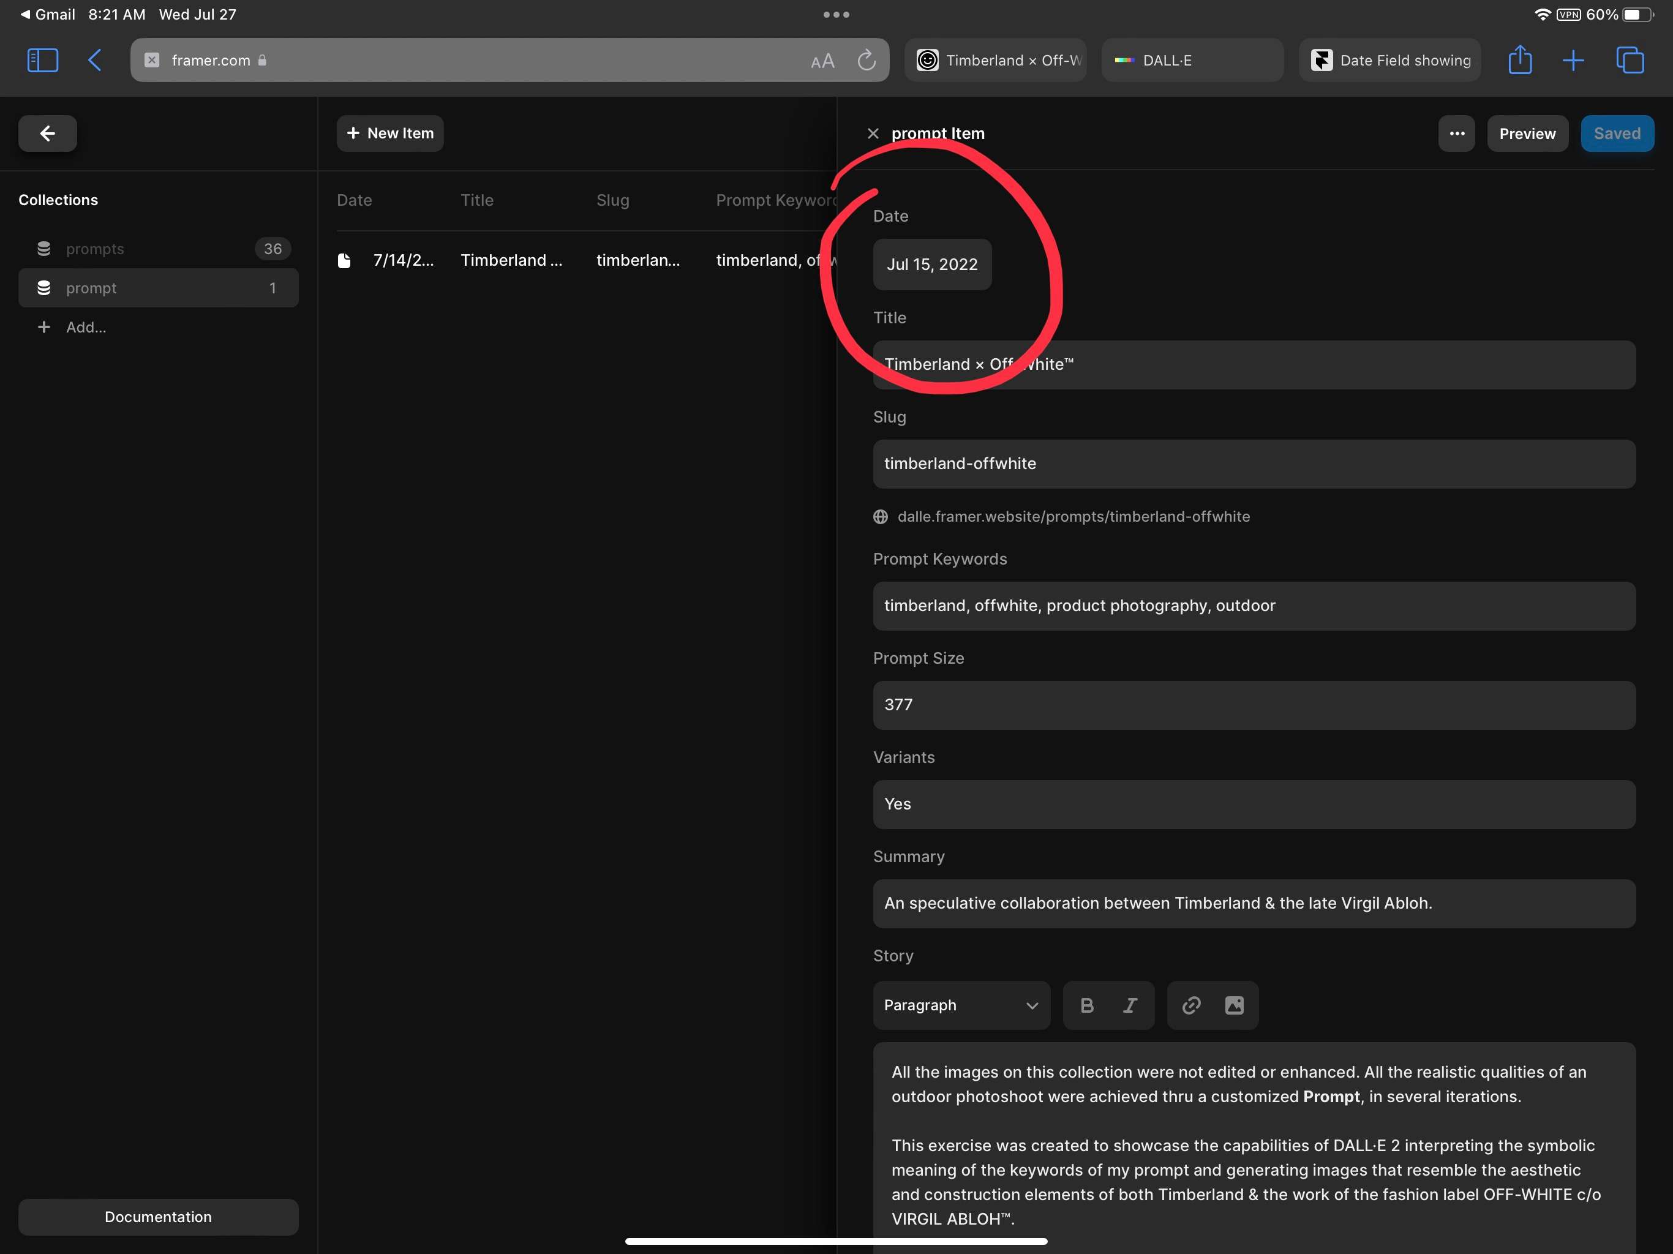1673x1254 pixels.
Task: Open the Variants Yes dropdown
Action: pyautogui.click(x=1254, y=804)
